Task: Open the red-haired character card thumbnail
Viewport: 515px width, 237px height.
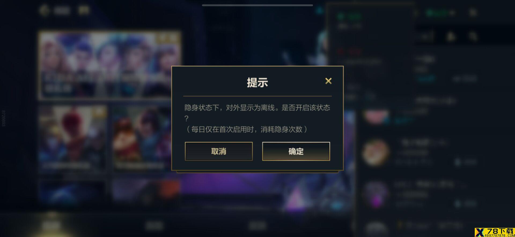Action: [72, 138]
